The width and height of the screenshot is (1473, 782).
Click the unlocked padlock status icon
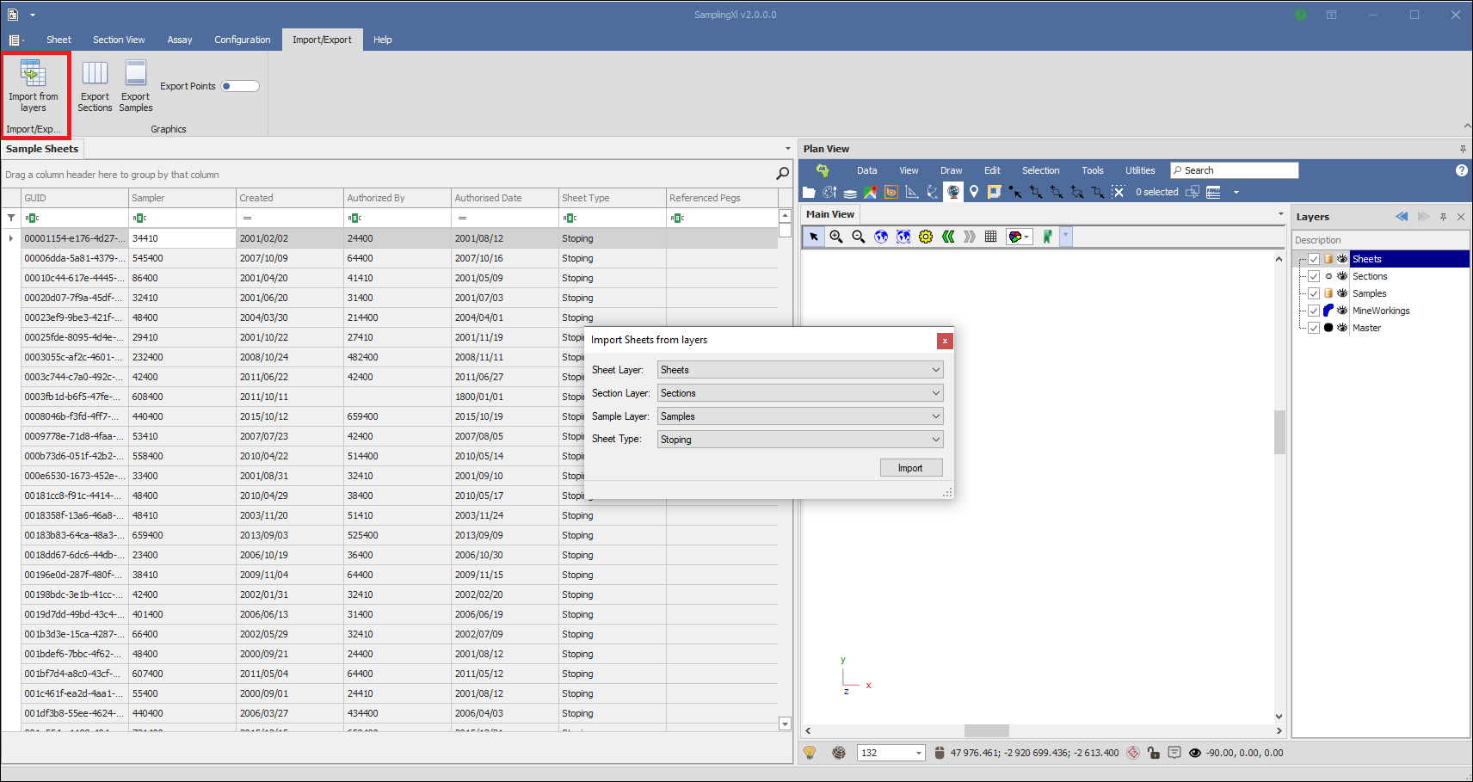coord(1154,753)
